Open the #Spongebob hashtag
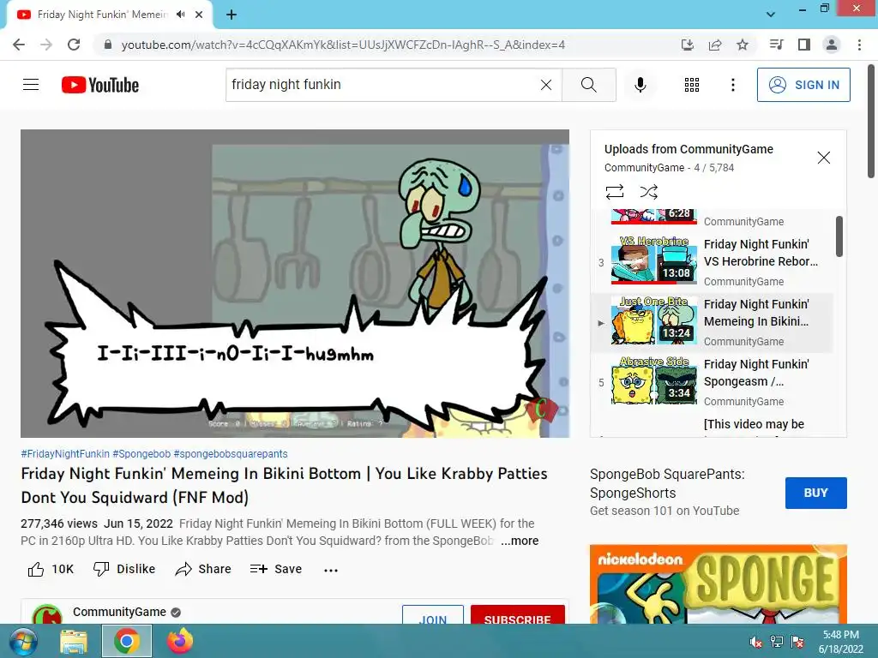Viewport: 878px width, 658px height. [x=141, y=454]
